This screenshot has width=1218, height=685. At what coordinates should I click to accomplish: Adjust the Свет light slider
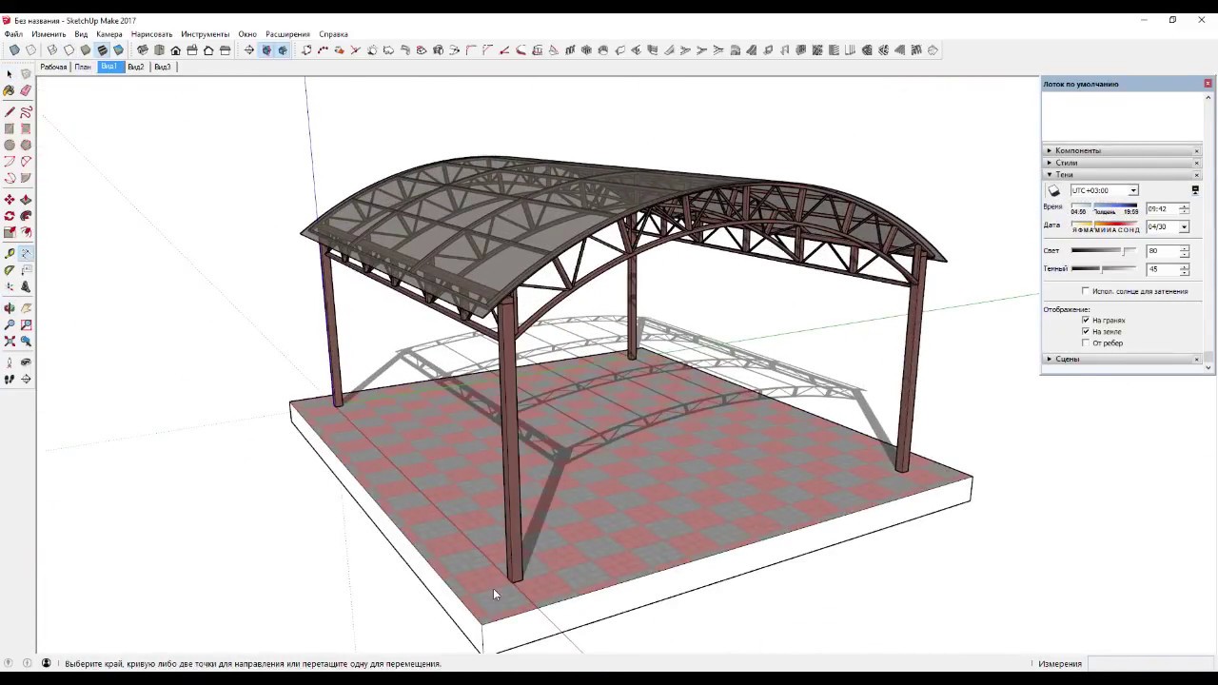1104,251
